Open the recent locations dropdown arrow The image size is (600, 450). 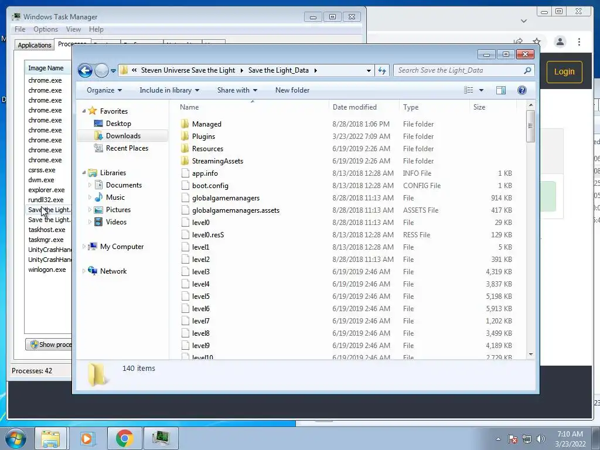[x=113, y=71]
